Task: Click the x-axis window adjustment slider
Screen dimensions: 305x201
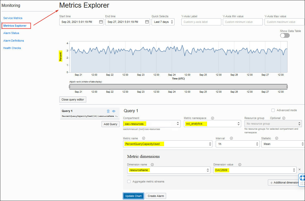Action: [178, 86]
